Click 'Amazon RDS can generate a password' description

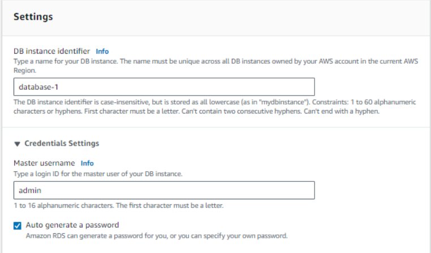(x=157, y=235)
